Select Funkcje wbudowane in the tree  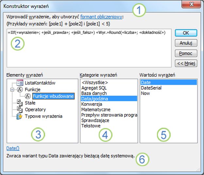pyautogui.click(x=53, y=96)
